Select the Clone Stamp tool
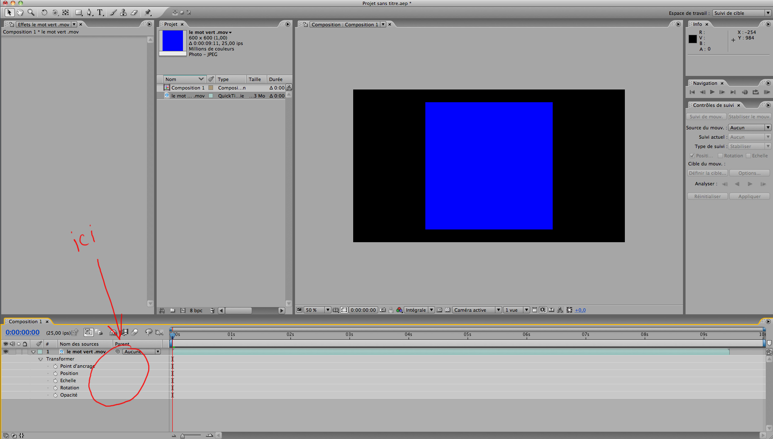The image size is (773, 439). (123, 13)
